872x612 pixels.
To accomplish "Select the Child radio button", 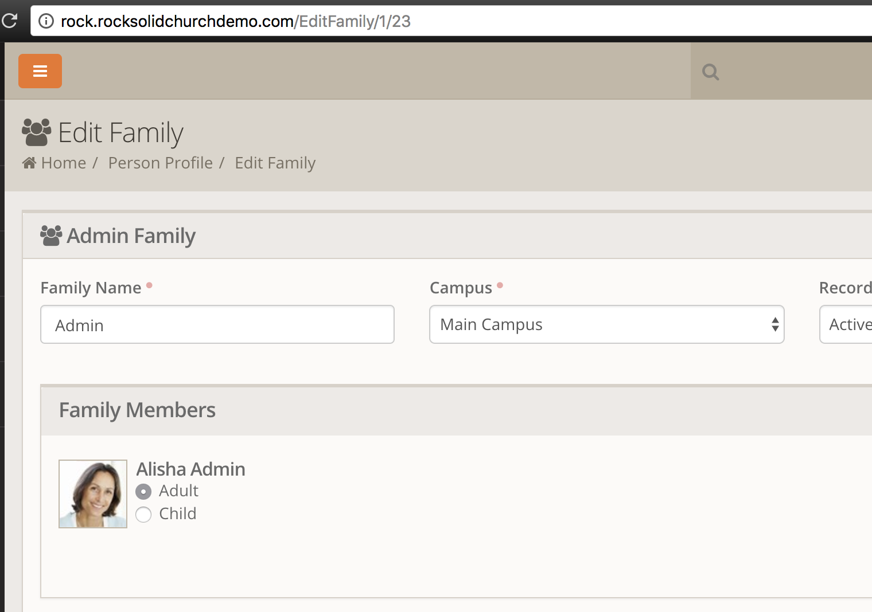I will [143, 515].
